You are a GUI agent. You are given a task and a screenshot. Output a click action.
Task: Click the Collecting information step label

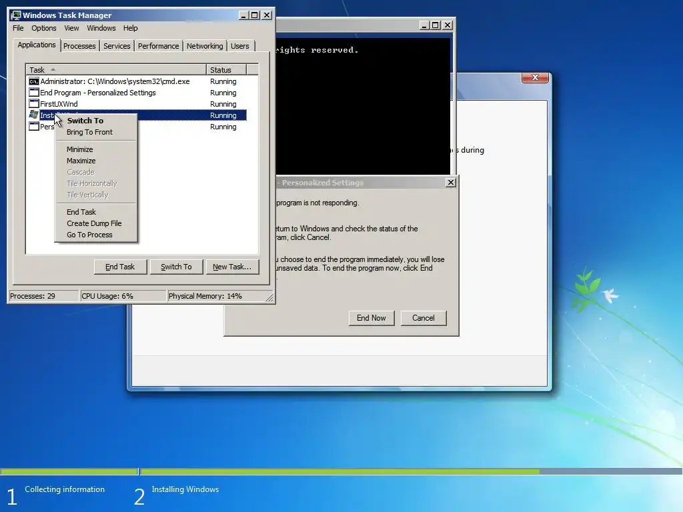pyautogui.click(x=65, y=489)
